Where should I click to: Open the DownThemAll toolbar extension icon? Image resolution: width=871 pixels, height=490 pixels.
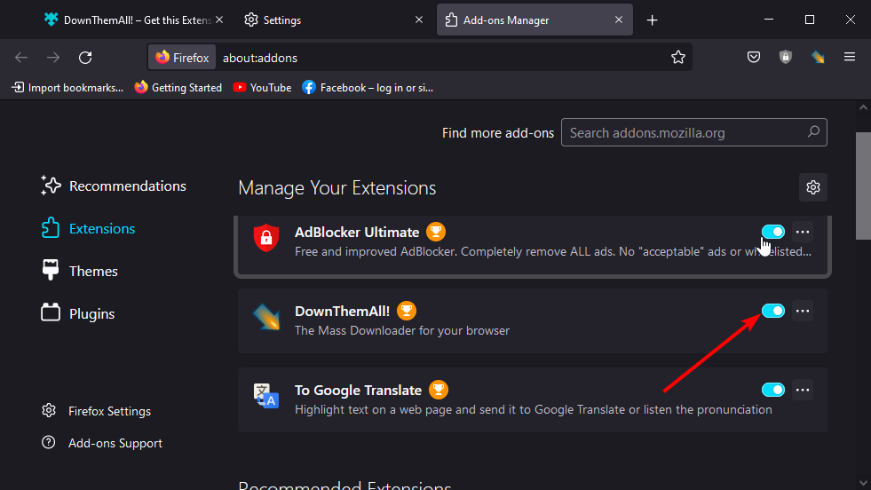pyautogui.click(x=818, y=57)
